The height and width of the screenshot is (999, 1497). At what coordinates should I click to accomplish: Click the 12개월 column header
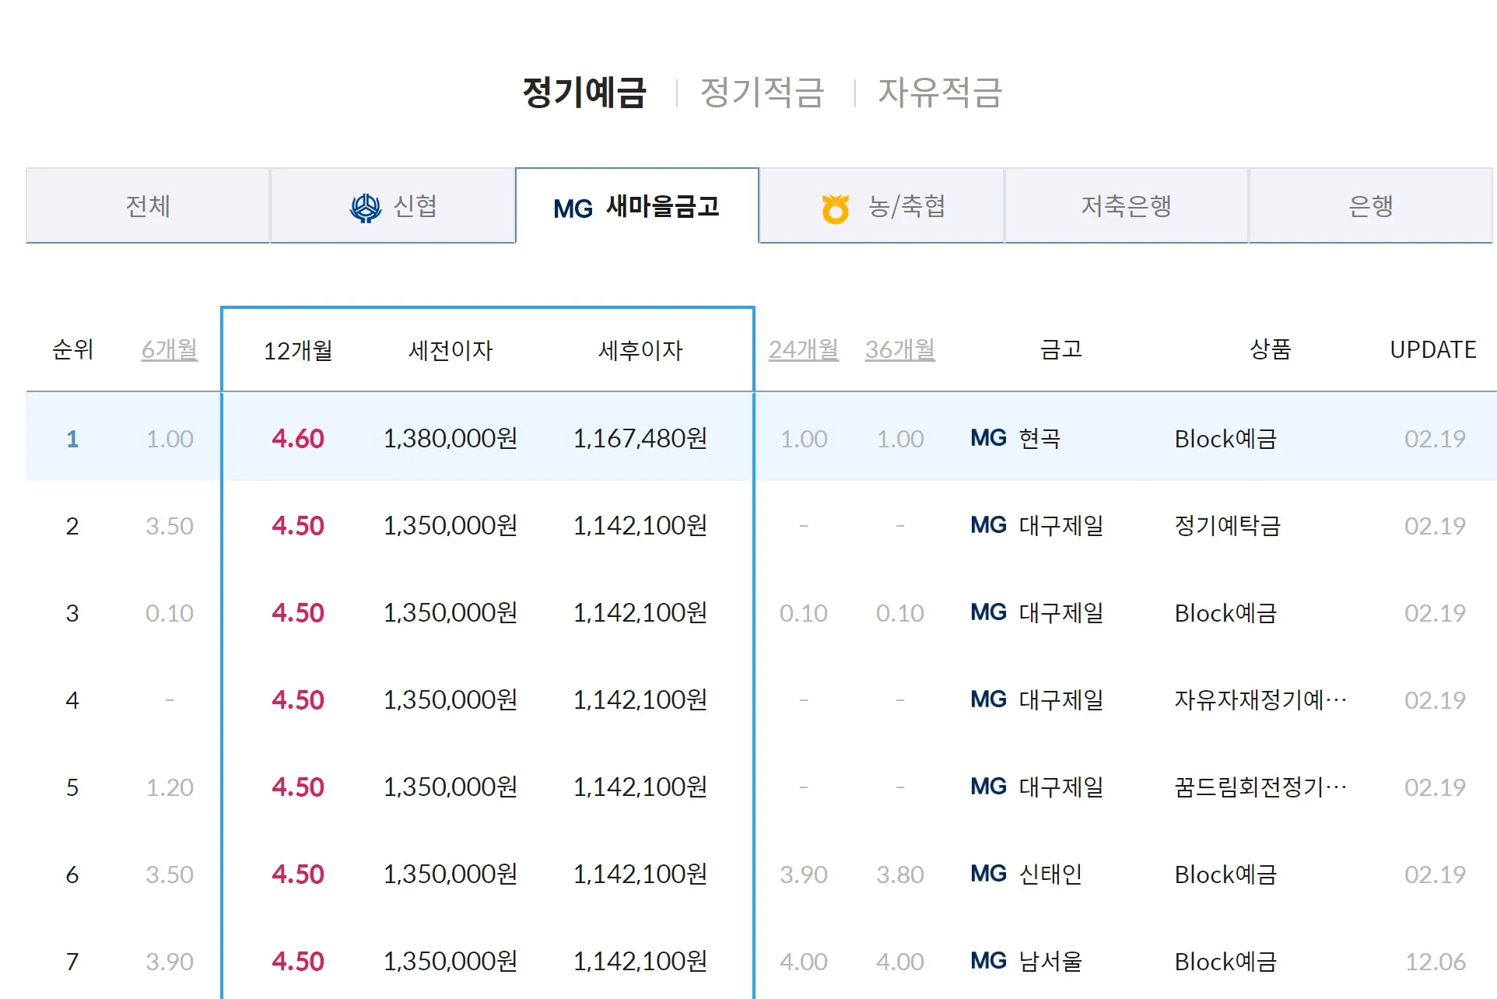pyautogui.click(x=298, y=351)
